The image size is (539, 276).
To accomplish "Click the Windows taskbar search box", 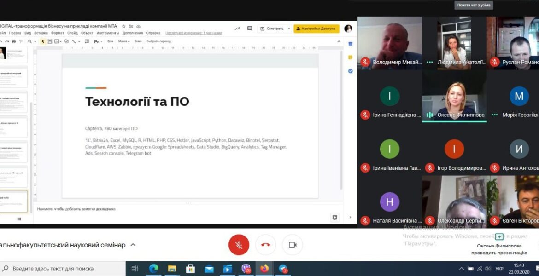I will (x=63, y=269).
